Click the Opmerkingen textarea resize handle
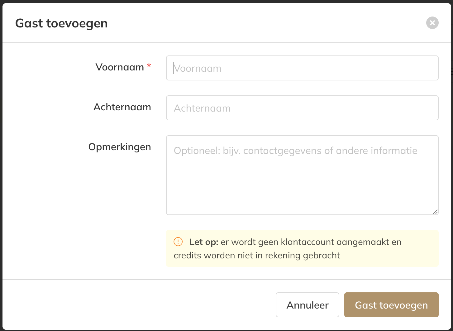Viewport: 453px width, 331px height. 435,212
